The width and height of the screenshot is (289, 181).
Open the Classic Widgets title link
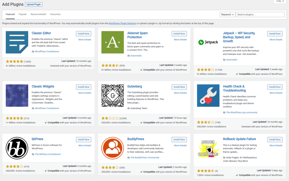point(43,86)
